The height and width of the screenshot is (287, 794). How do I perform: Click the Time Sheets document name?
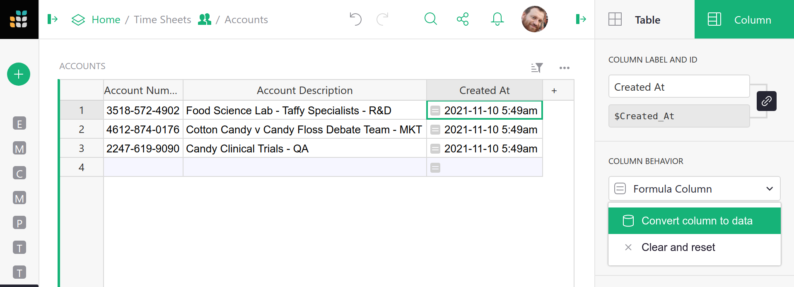point(162,19)
